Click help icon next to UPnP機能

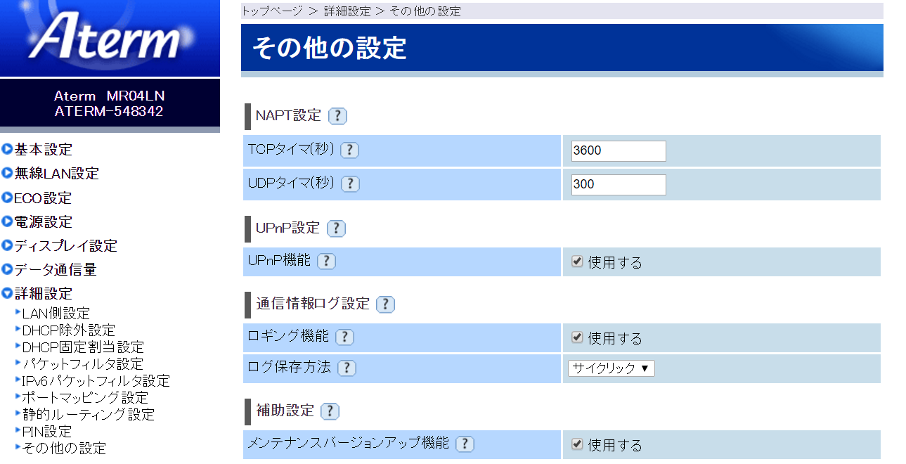point(327,261)
